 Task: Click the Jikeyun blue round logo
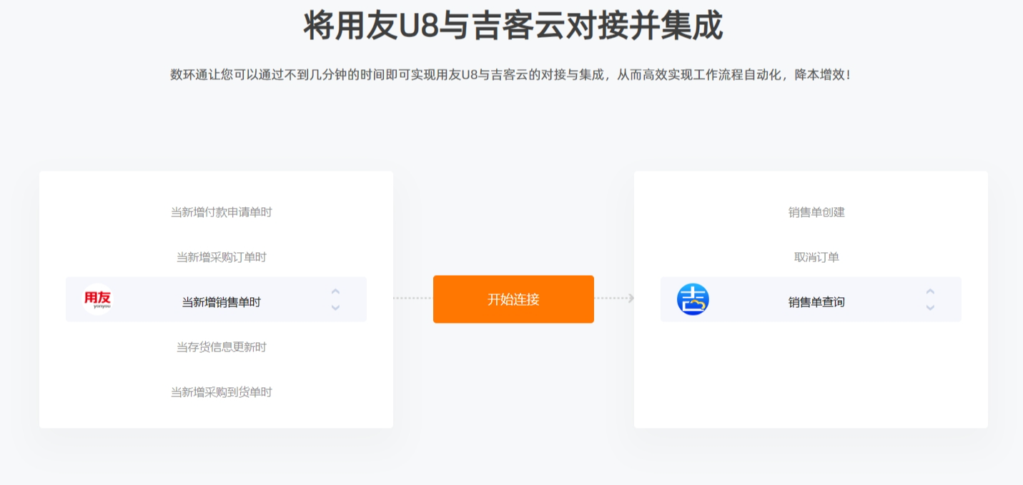[x=693, y=299]
